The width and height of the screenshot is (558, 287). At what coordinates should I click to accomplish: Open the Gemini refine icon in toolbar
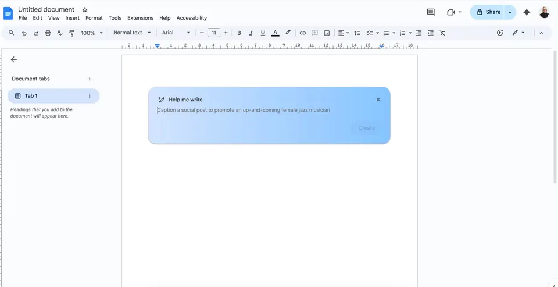tap(500, 33)
